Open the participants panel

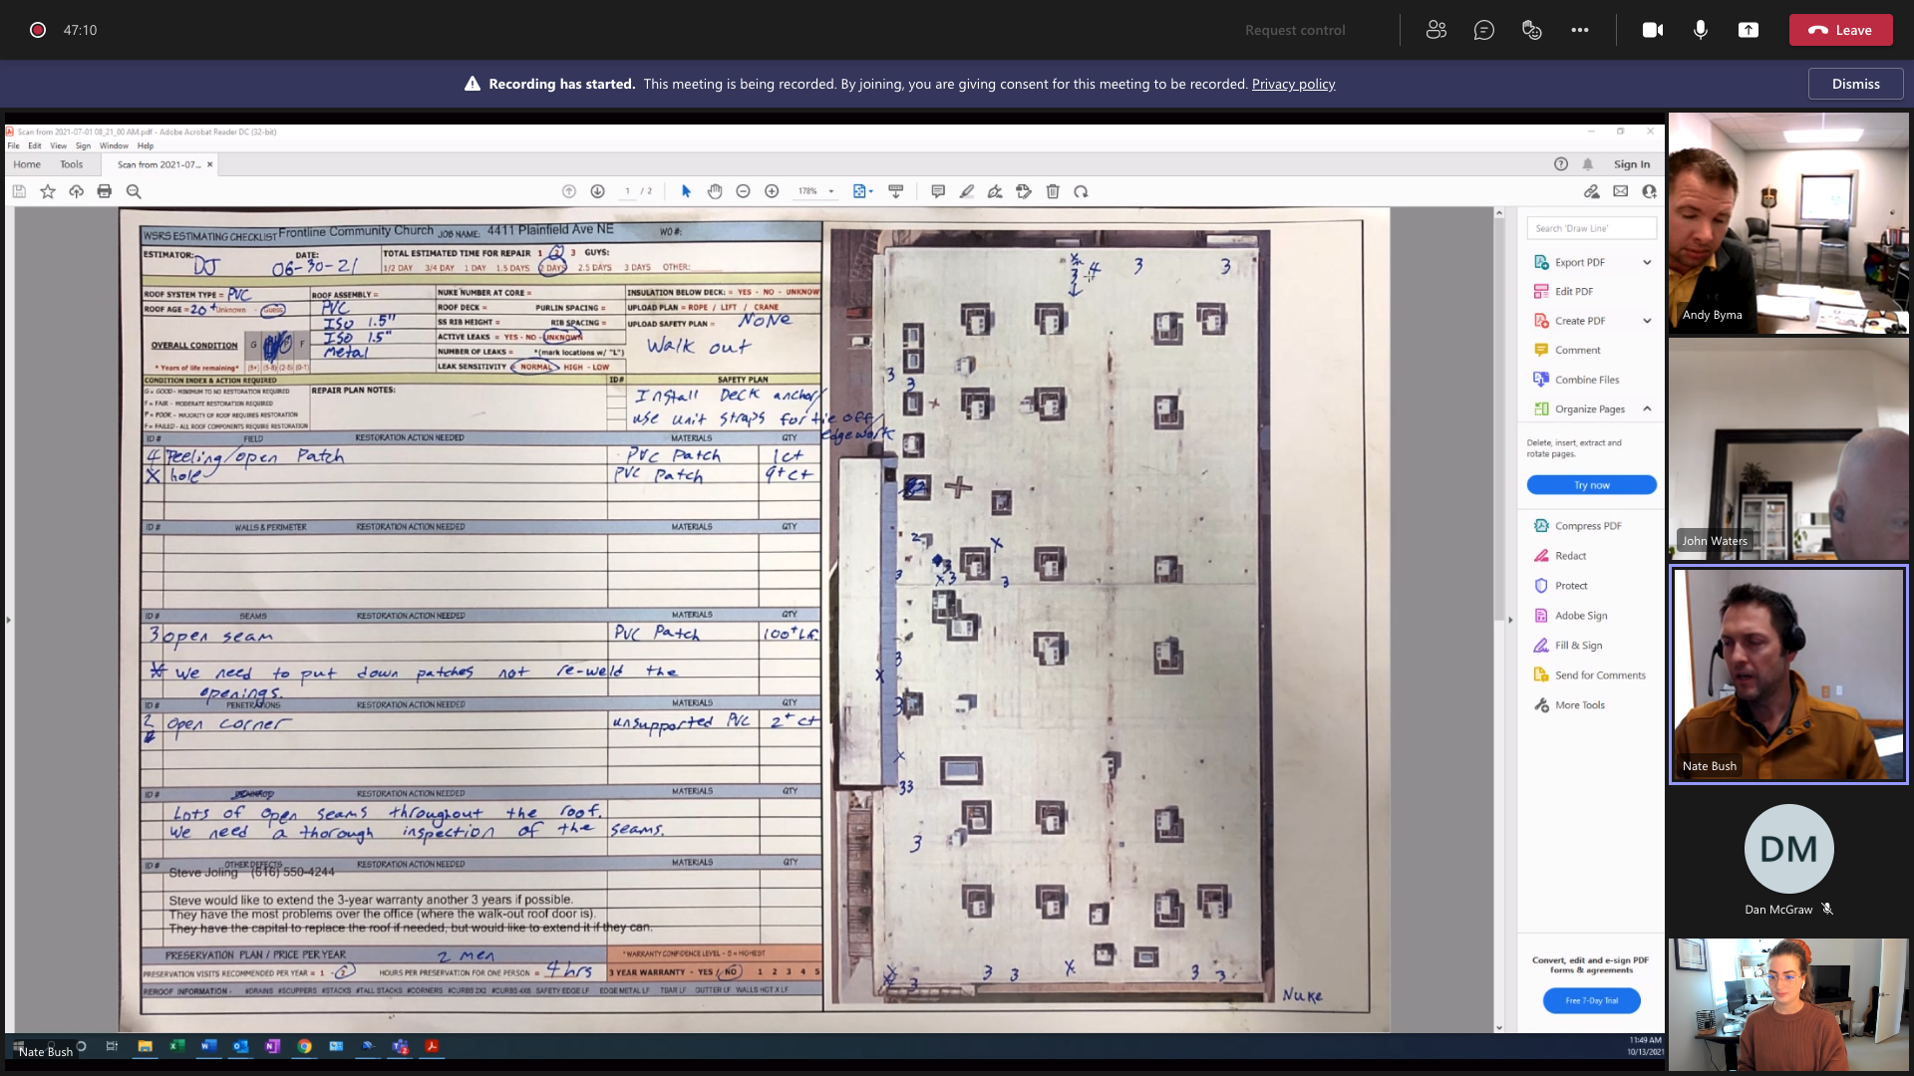(1435, 30)
